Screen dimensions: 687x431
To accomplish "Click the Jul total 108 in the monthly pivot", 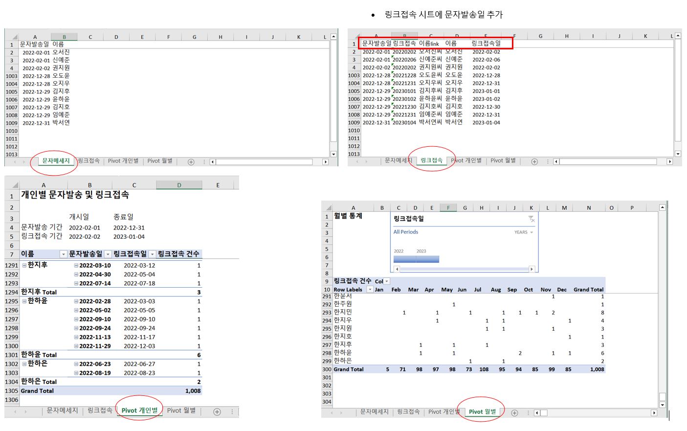I will click(484, 369).
